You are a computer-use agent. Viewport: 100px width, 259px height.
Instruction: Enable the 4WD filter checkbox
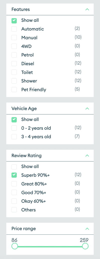click(14, 47)
